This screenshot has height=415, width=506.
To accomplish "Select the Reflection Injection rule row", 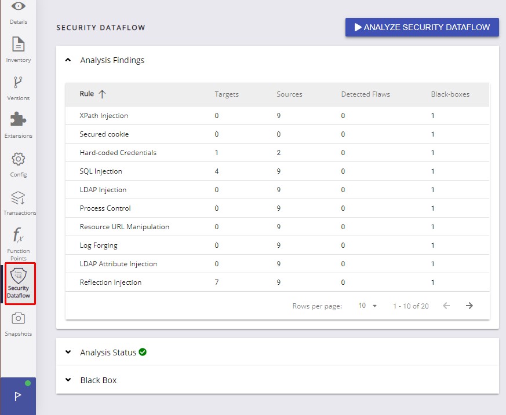I will tap(110, 282).
